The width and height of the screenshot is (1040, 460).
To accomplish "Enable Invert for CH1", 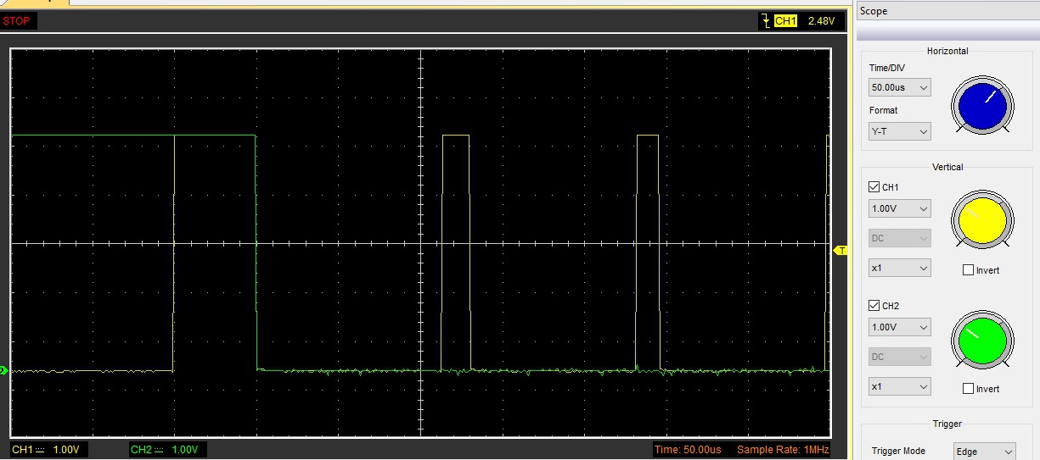I will tap(969, 270).
